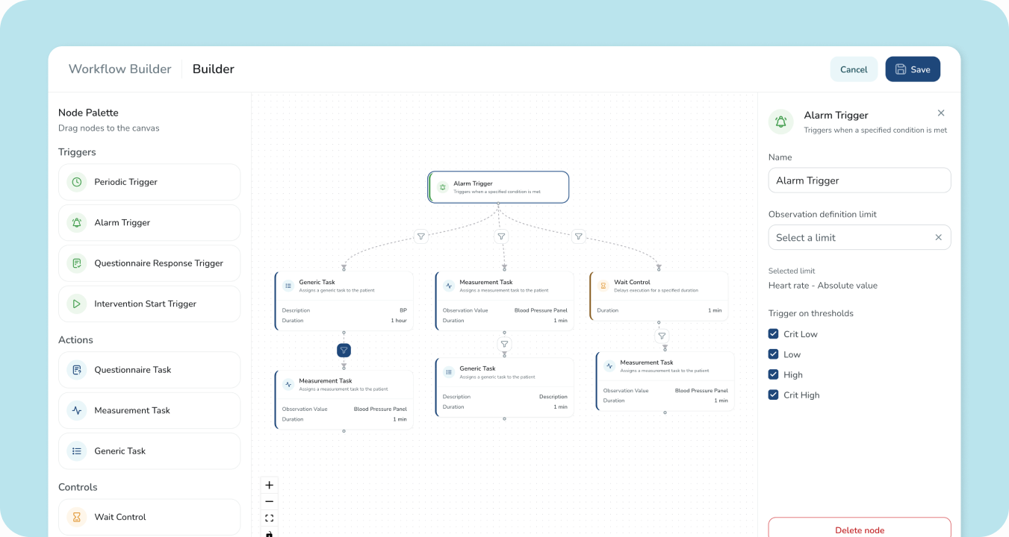Viewport: 1009px width, 537px height.
Task: Click filter icon on edge to Generic Task BP
Action: click(421, 236)
